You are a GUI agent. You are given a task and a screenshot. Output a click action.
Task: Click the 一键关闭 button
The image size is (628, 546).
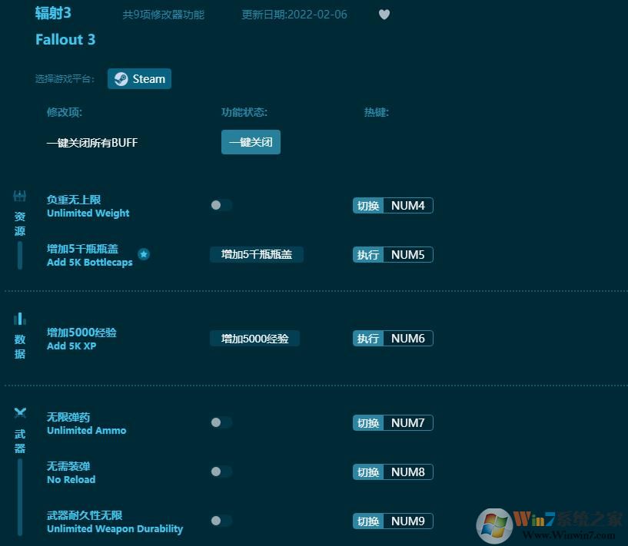pos(251,142)
